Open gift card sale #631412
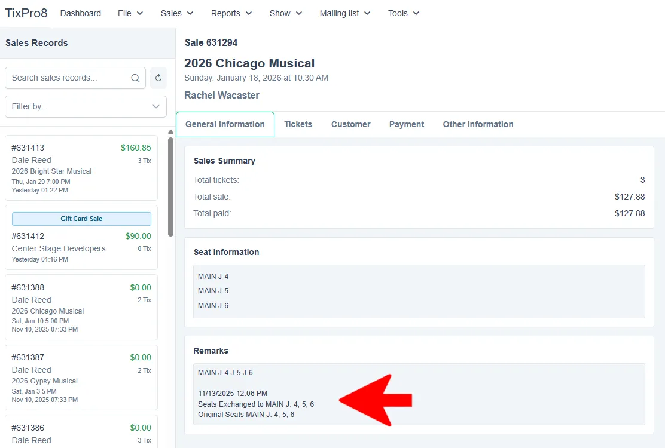 point(81,238)
